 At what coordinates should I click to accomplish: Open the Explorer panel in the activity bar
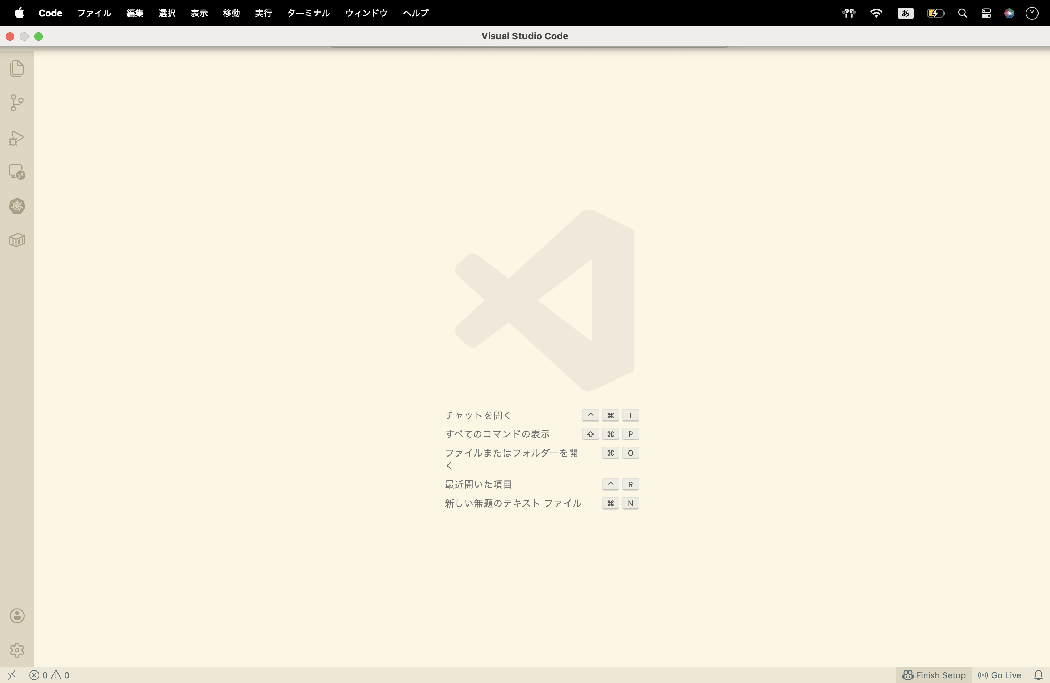coord(17,69)
